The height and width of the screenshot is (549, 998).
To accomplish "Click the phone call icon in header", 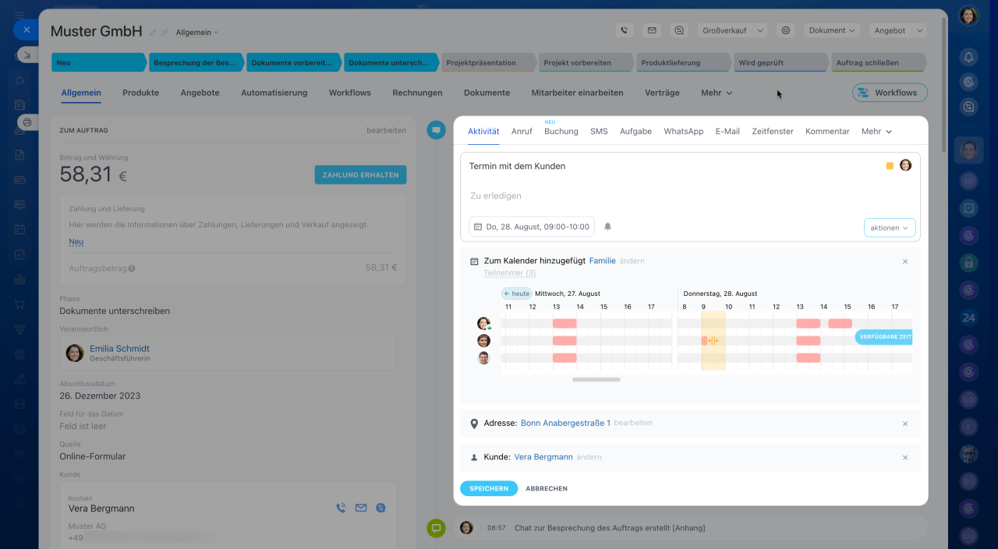I will coord(624,30).
